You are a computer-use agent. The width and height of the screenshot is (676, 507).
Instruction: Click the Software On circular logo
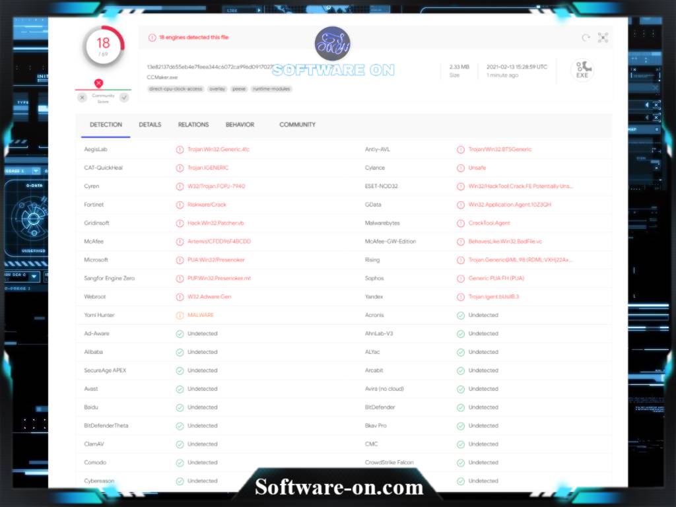tap(332, 44)
